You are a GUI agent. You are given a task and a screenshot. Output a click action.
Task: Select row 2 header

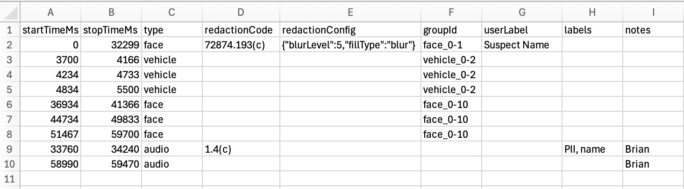pos(9,45)
